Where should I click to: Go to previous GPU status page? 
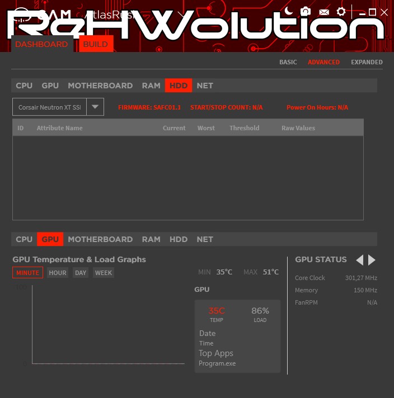pyautogui.click(x=360, y=260)
